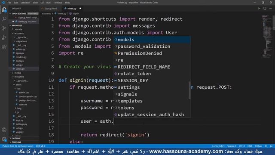The height and width of the screenshot is (155, 275).
Task: Expand the Timeline panel
Action: (24, 142)
